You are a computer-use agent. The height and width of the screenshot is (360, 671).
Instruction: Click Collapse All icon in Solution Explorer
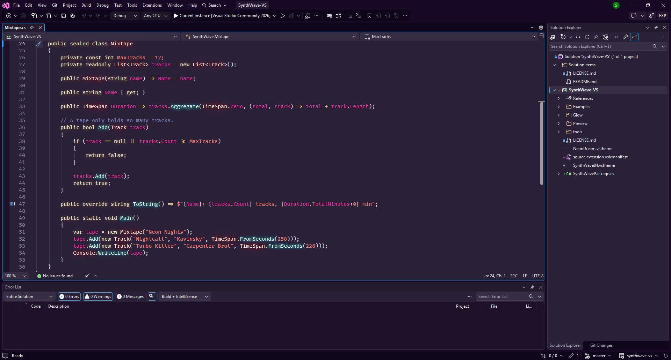(596, 37)
